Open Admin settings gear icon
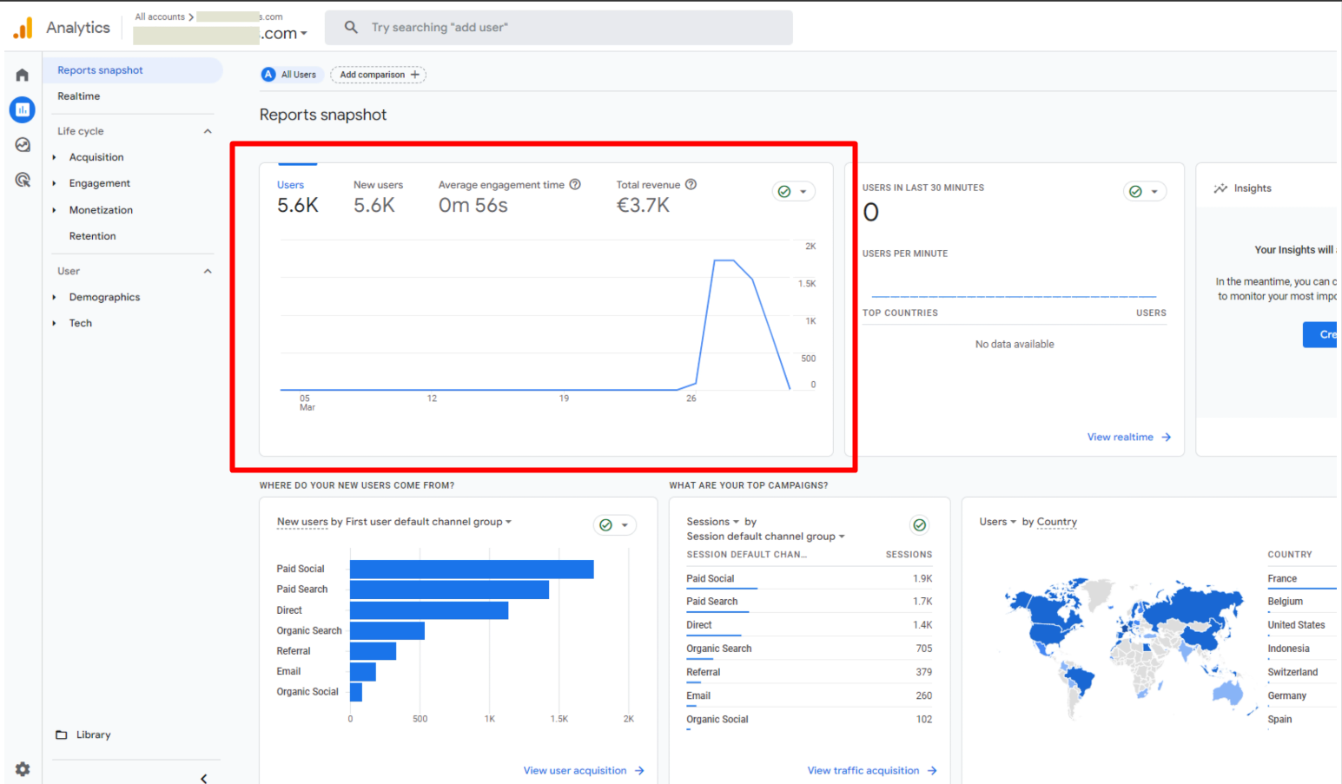Image resolution: width=1342 pixels, height=784 pixels. coord(23,768)
